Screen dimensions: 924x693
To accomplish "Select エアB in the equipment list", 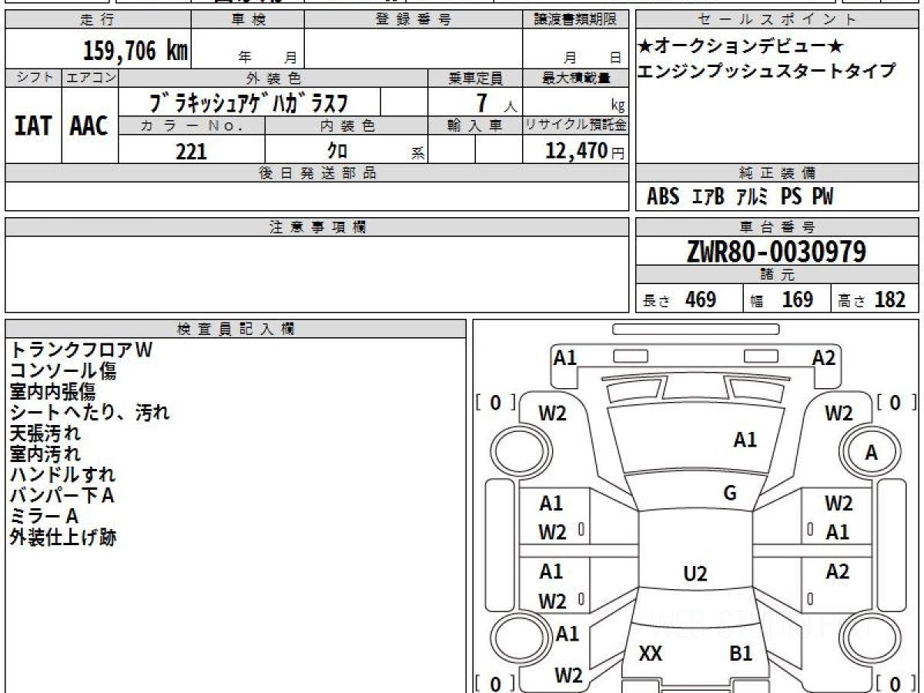I will (708, 197).
